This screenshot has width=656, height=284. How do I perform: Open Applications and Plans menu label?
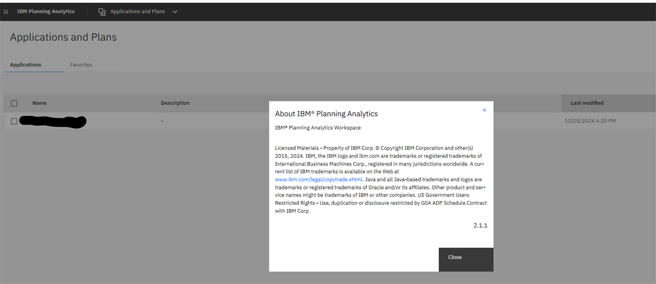click(x=138, y=11)
